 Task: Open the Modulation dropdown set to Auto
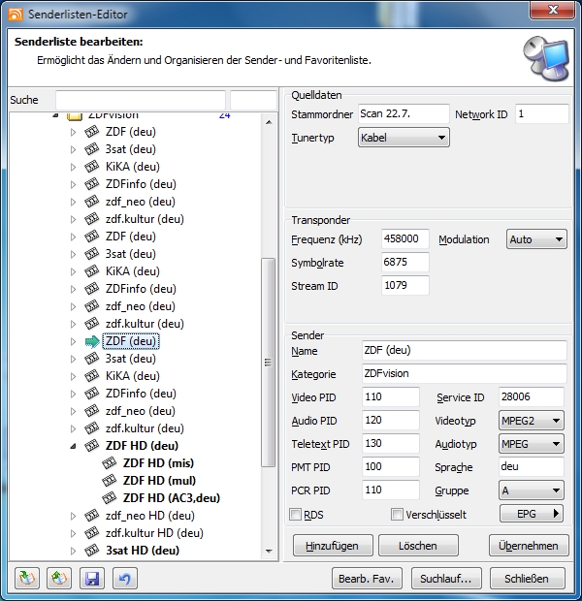point(536,239)
